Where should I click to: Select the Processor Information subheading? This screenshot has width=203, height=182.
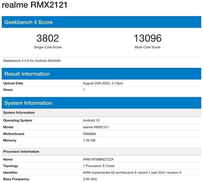point(21,151)
